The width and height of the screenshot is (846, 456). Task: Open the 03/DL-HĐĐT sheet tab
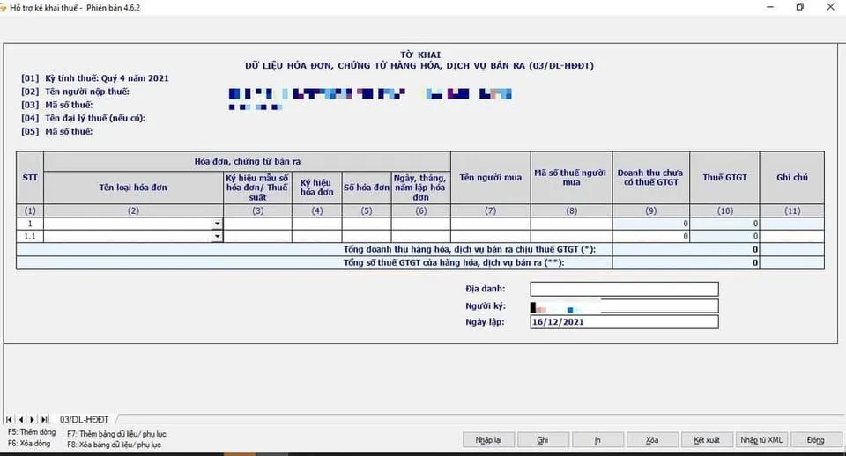pyautogui.click(x=85, y=419)
